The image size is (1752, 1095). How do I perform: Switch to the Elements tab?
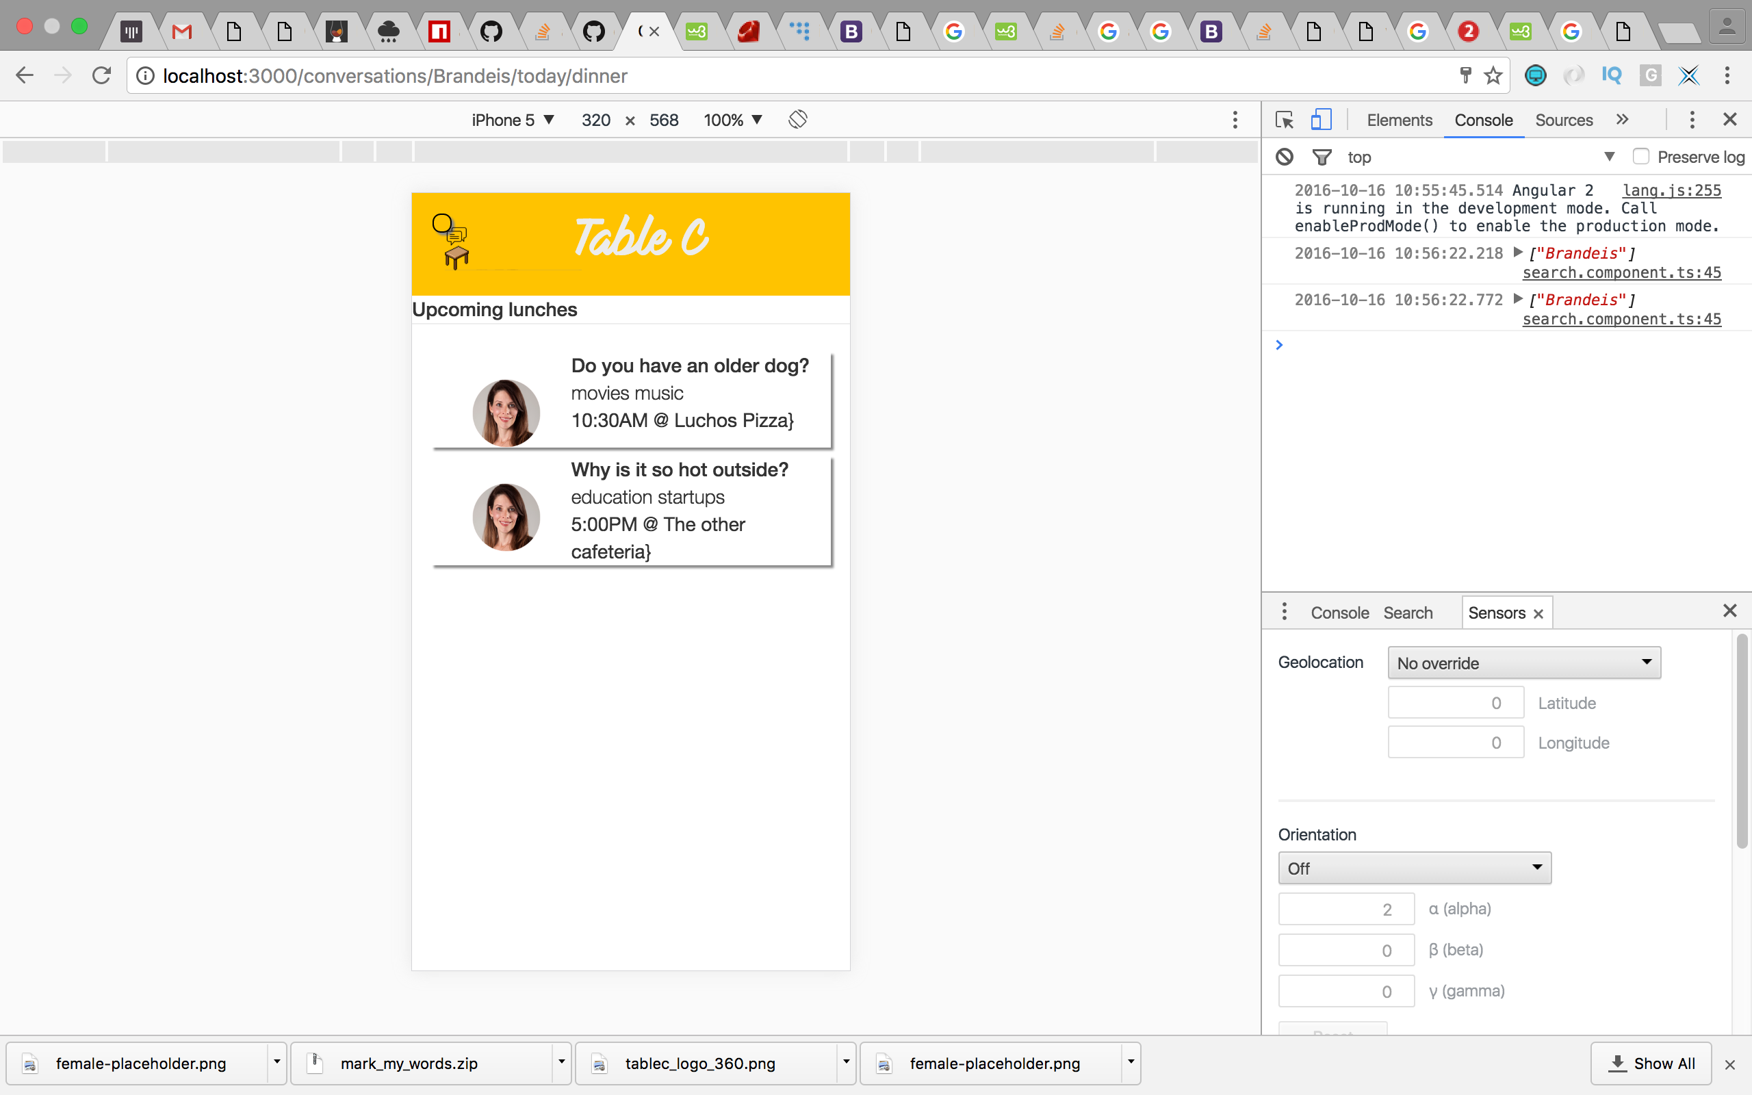coord(1399,120)
